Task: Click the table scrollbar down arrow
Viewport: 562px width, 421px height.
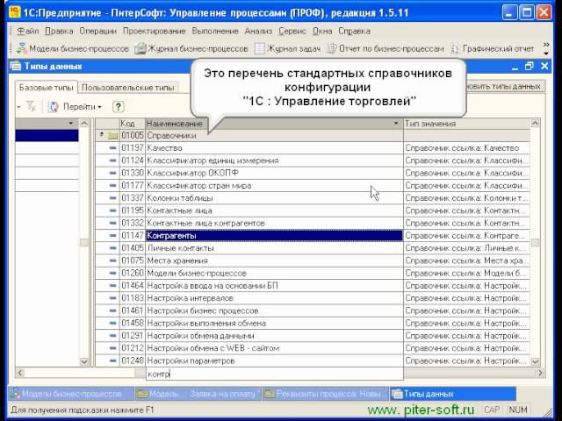Action: point(535,361)
